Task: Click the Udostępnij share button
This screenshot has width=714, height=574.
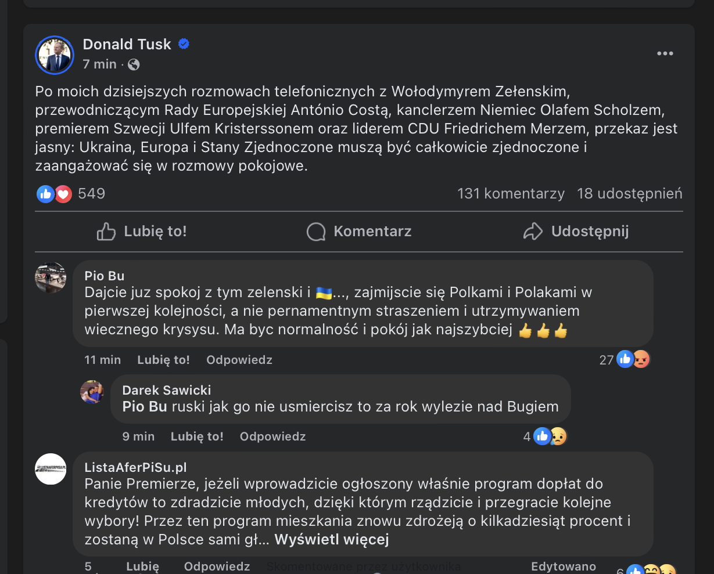Action: pos(576,232)
